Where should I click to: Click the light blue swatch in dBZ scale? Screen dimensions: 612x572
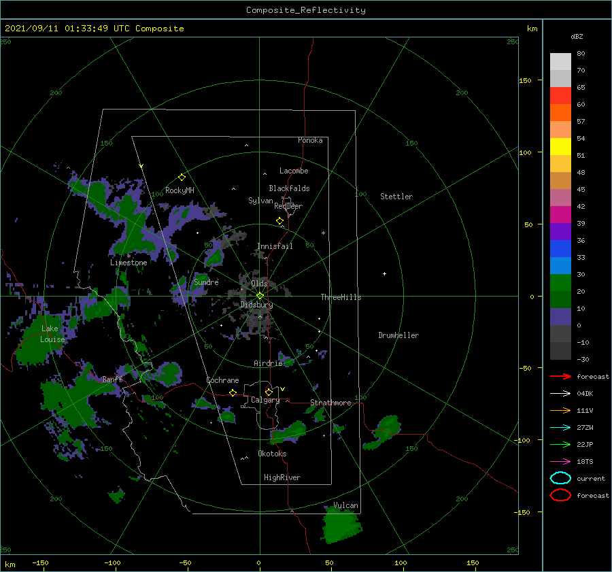point(560,265)
